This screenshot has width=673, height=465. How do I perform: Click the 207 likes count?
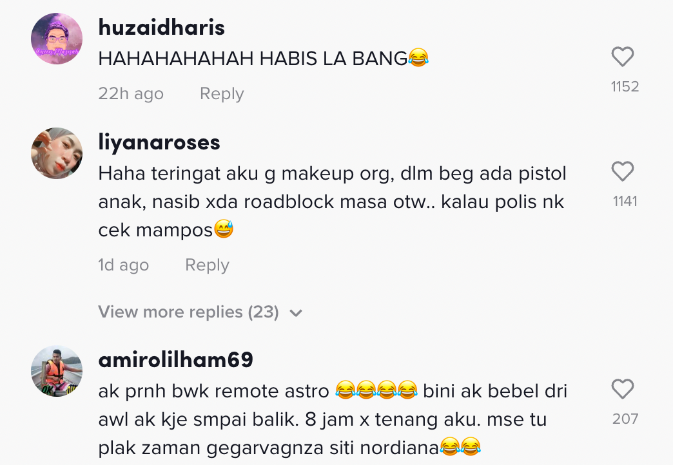(625, 419)
